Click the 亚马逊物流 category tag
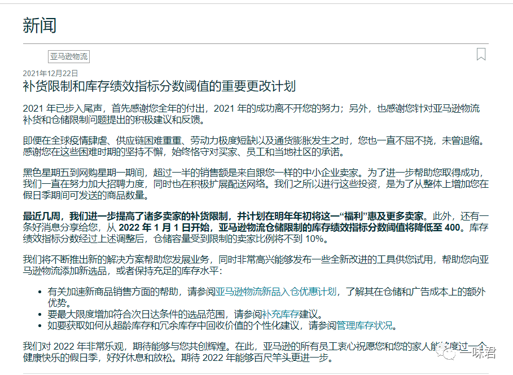 [x=69, y=56]
